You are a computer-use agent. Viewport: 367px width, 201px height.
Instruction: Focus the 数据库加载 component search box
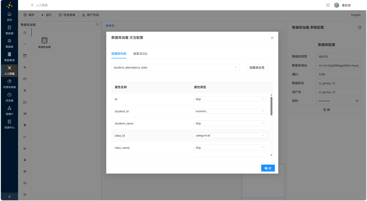(x=57, y=25)
